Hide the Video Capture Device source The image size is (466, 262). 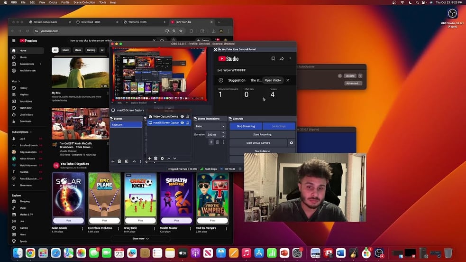click(x=182, y=116)
